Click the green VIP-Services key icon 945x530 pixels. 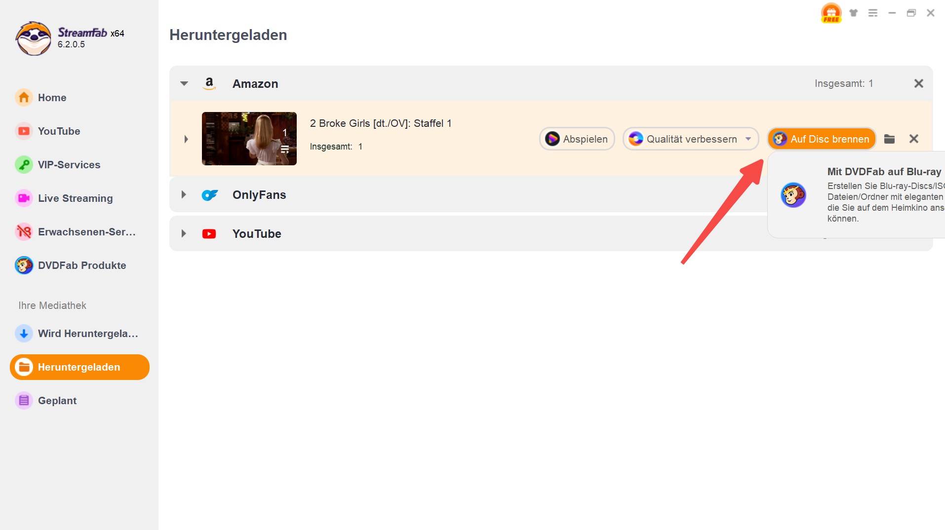coord(24,165)
